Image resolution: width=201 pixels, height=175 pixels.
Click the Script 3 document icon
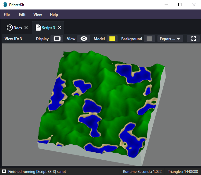(38, 28)
